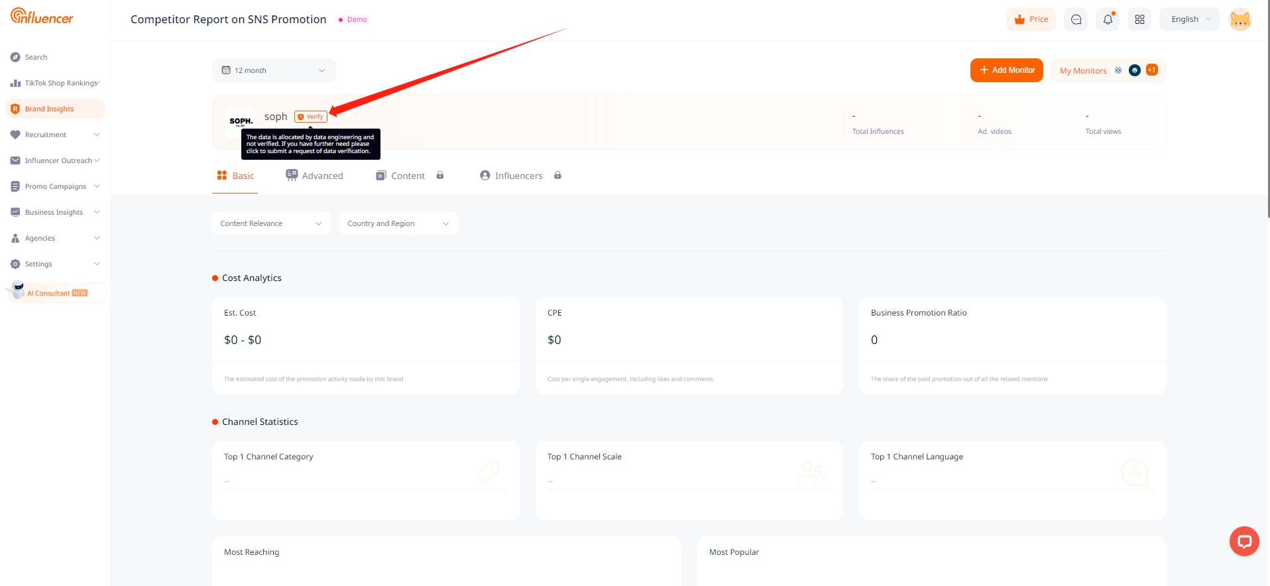Expand the Content Relevance dropdown
Screen dimensions: 1270x586
click(x=271, y=223)
